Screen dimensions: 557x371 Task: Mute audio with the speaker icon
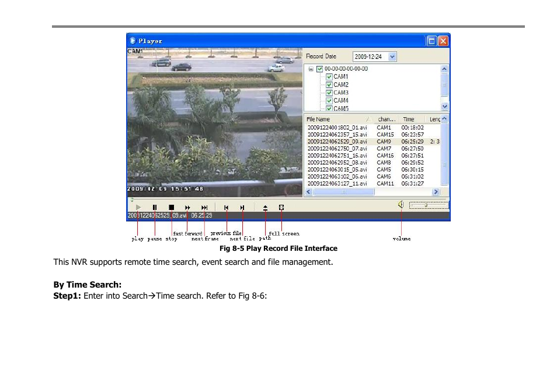[x=401, y=205]
